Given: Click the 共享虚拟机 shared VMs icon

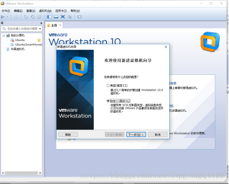Looking at the screenshot, I should (8, 49).
